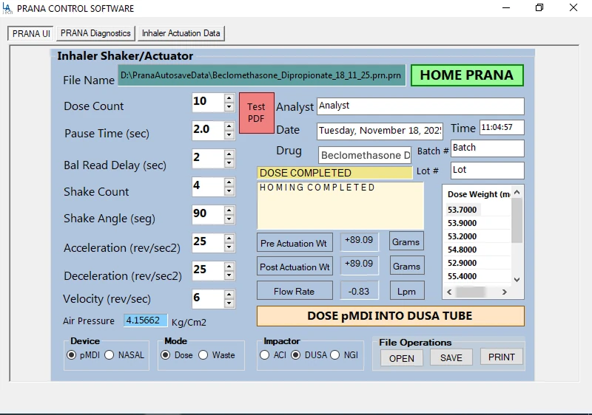Increase Shake Angle with up arrow
The image size is (592, 415).
click(x=229, y=210)
